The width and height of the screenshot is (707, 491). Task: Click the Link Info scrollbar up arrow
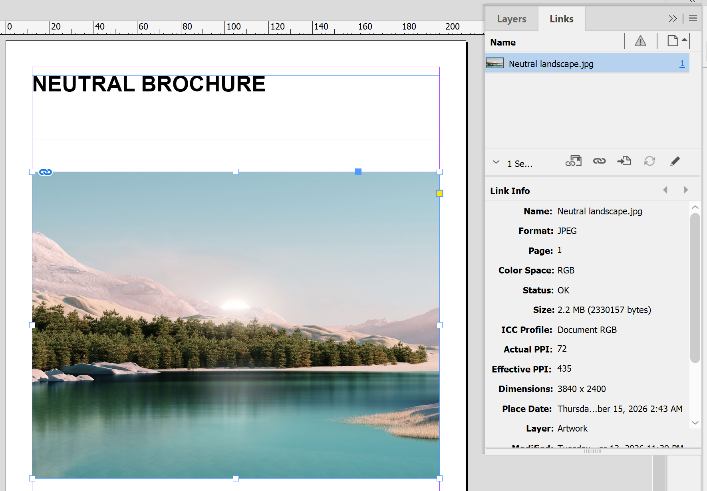[695, 207]
